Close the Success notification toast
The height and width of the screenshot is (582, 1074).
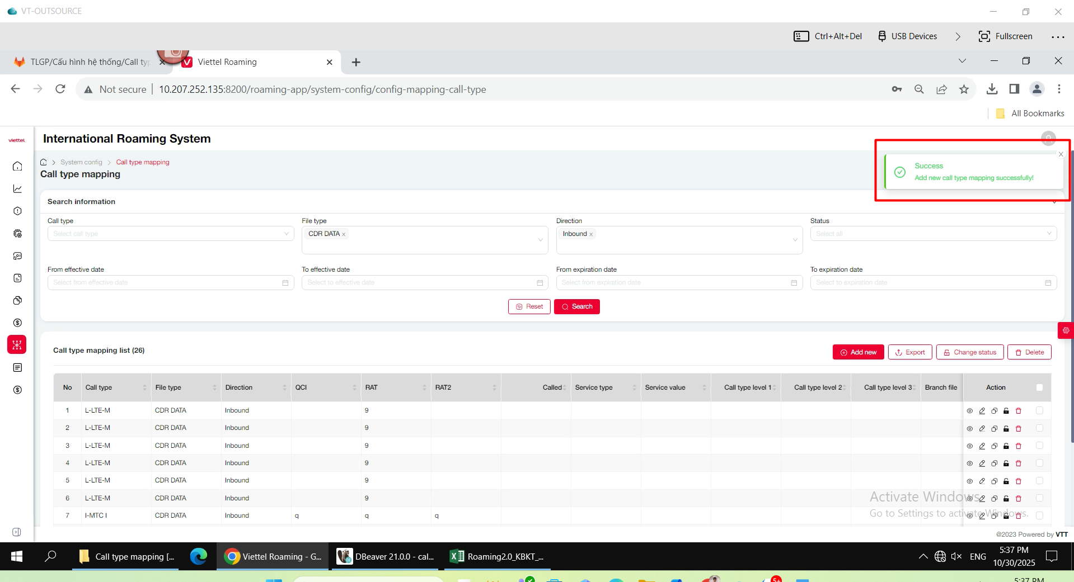coord(1061,154)
